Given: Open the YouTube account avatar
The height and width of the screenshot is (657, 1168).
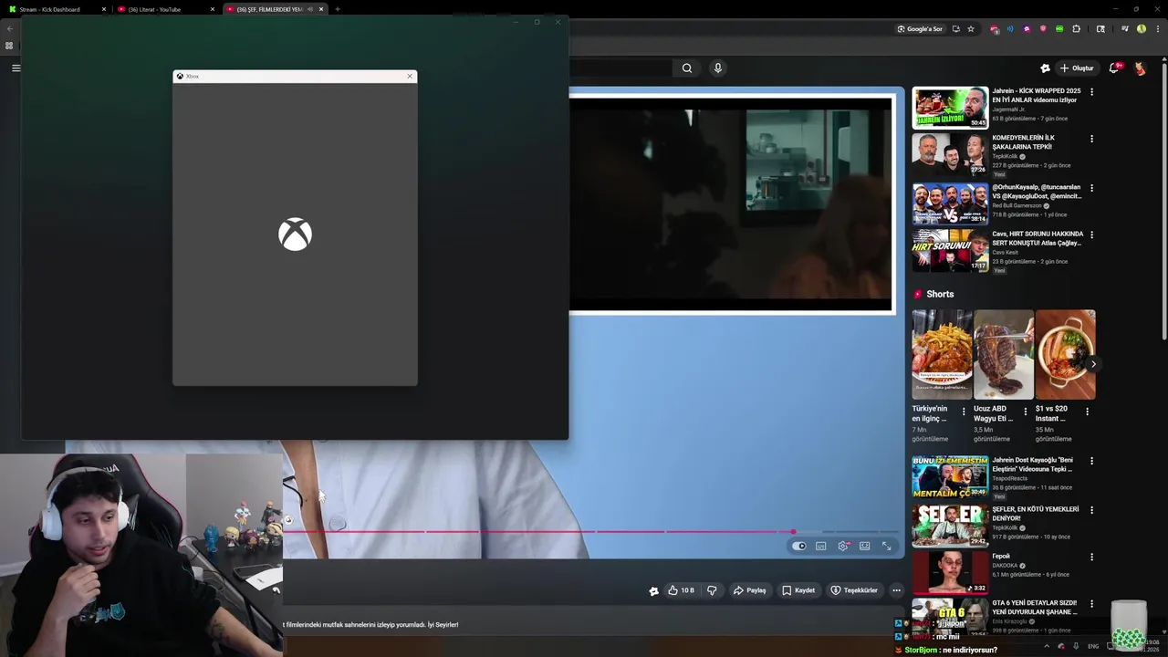Looking at the screenshot, I should click(1140, 68).
